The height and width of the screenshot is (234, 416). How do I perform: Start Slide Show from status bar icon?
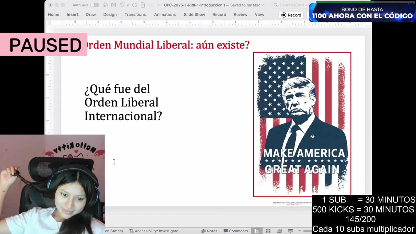tap(291, 231)
